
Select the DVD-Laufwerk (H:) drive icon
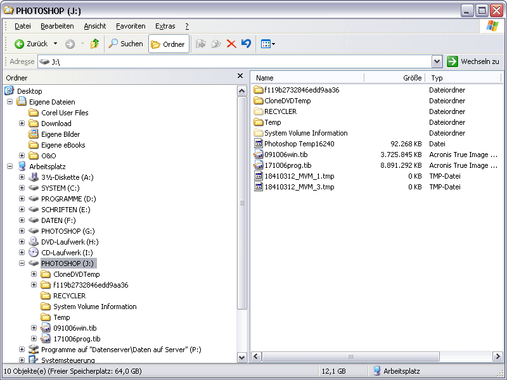(x=34, y=241)
